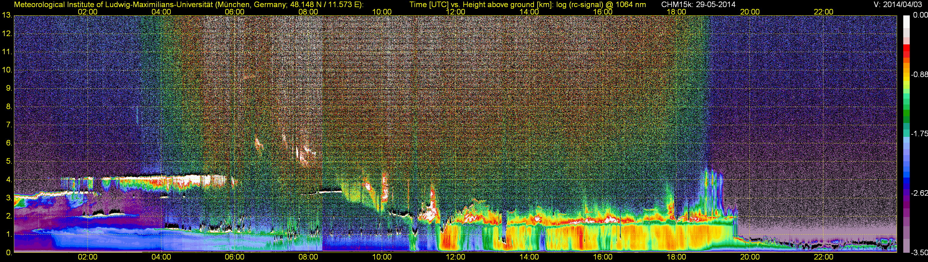
Task: Click the '-0.88' colorbar scale value
Action: tap(919, 75)
